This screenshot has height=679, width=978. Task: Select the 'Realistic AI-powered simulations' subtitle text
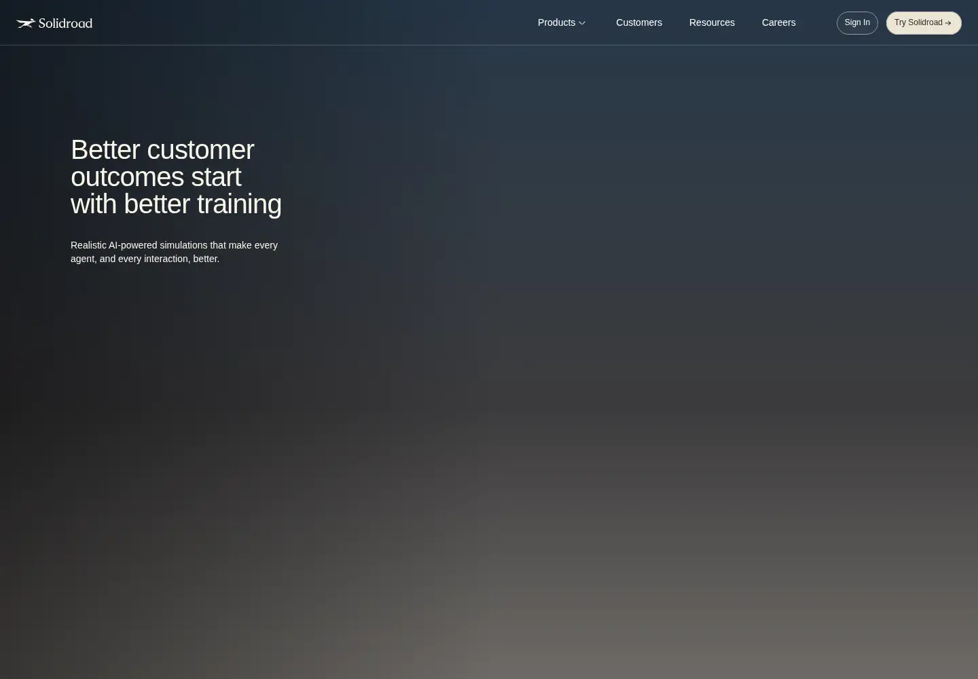[174, 252]
